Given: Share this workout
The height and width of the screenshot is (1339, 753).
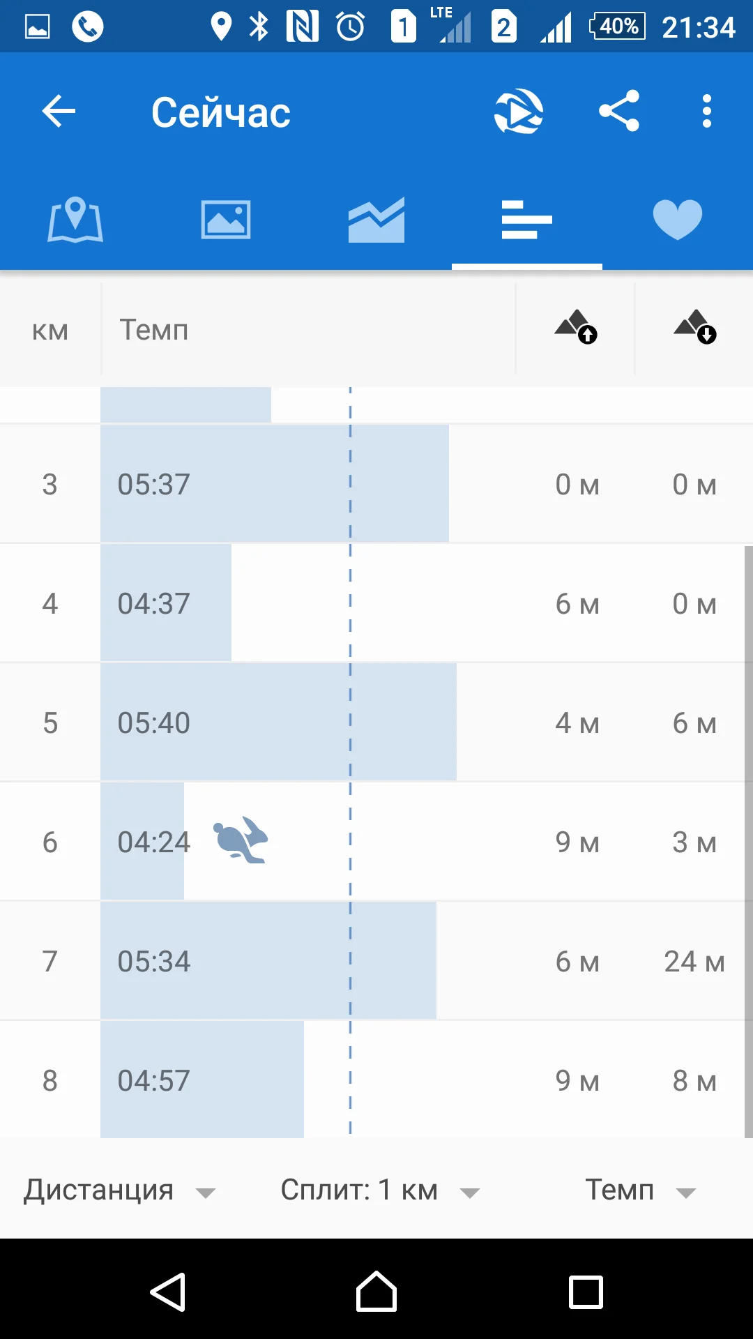Looking at the screenshot, I should click(619, 112).
